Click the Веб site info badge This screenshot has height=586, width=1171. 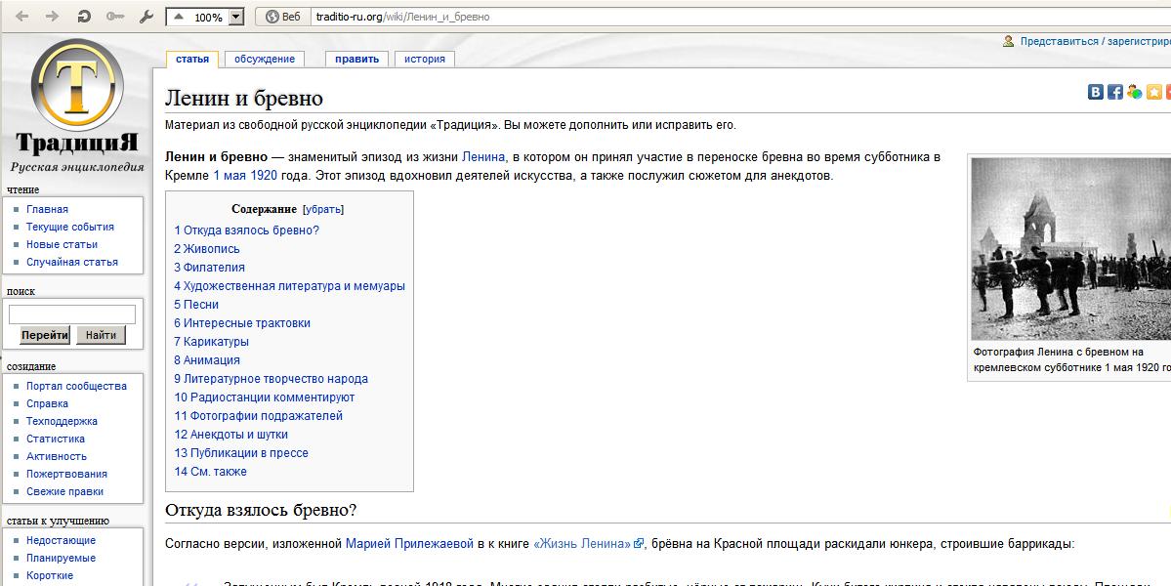click(282, 17)
